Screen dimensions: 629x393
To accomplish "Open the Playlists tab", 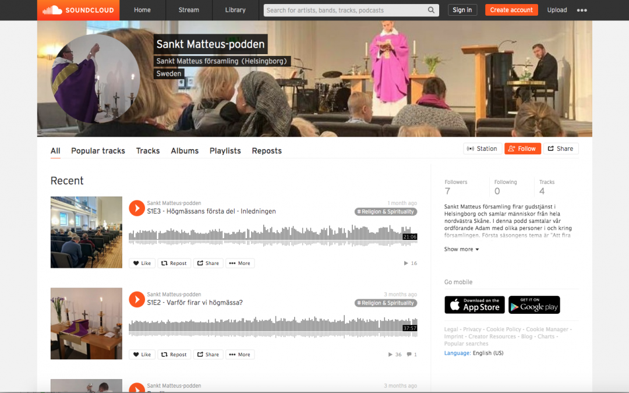I will click(225, 151).
